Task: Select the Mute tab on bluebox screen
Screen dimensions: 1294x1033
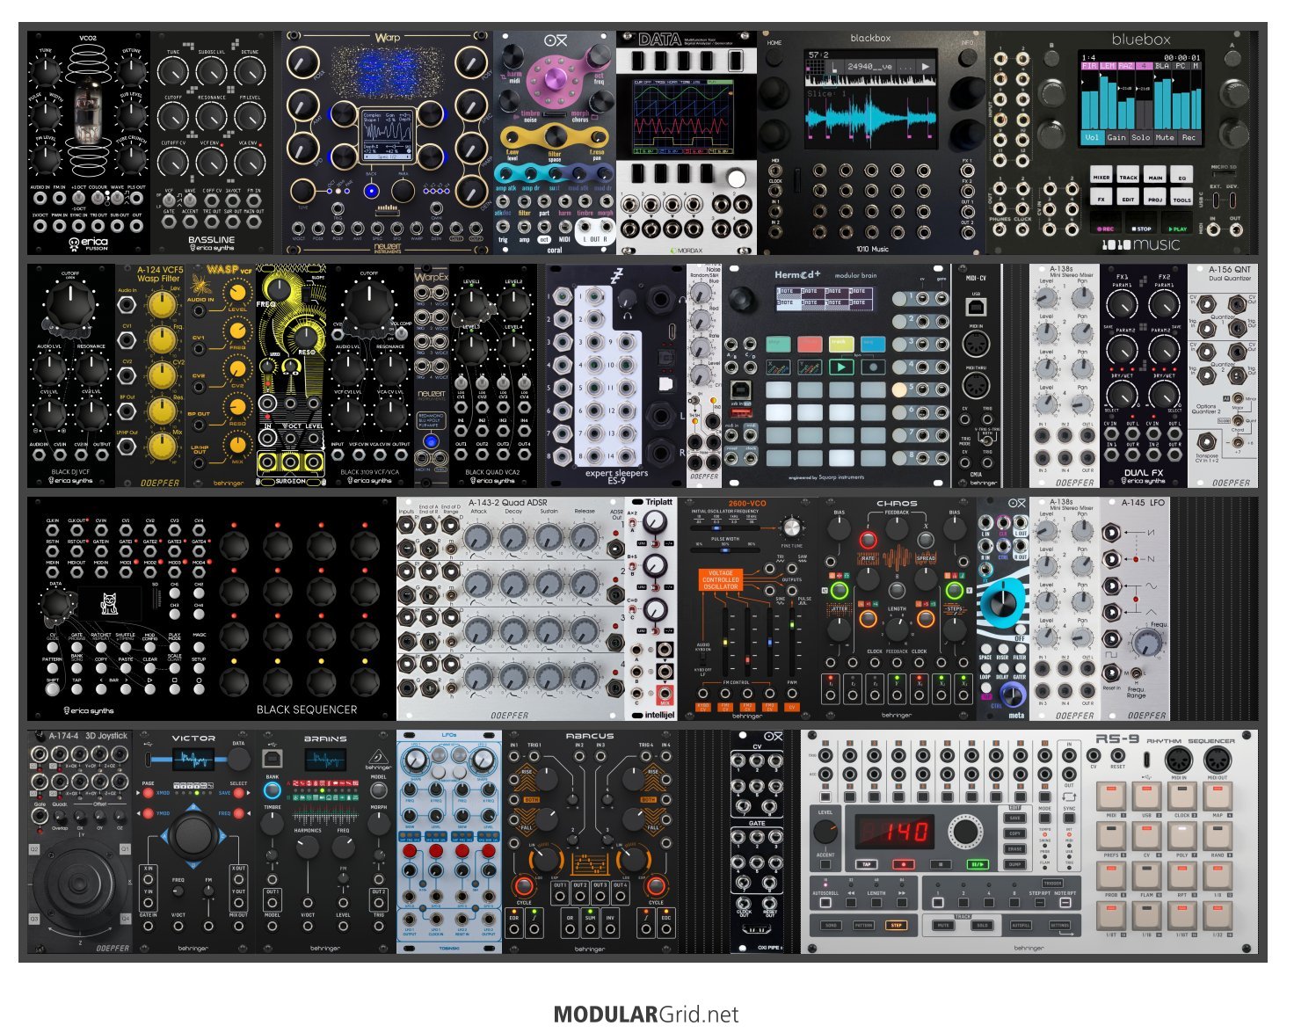Action: pos(1165,138)
